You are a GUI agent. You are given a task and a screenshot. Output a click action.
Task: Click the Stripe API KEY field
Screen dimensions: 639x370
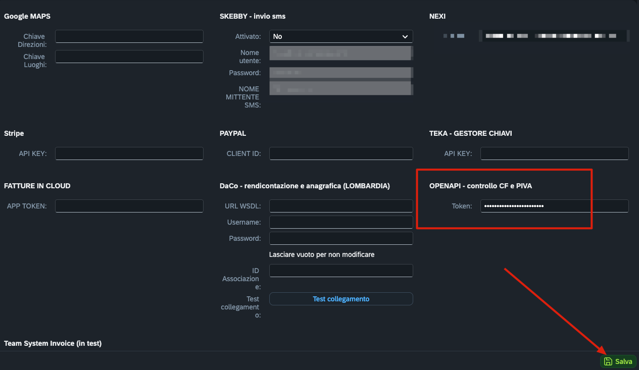(129, 153)
